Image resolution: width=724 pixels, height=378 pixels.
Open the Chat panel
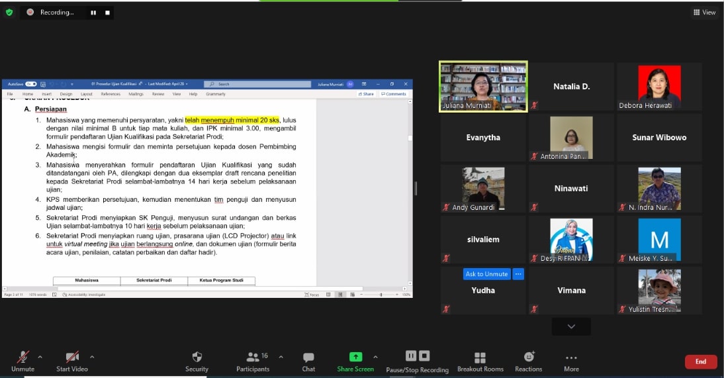click(x=308, y=361)
